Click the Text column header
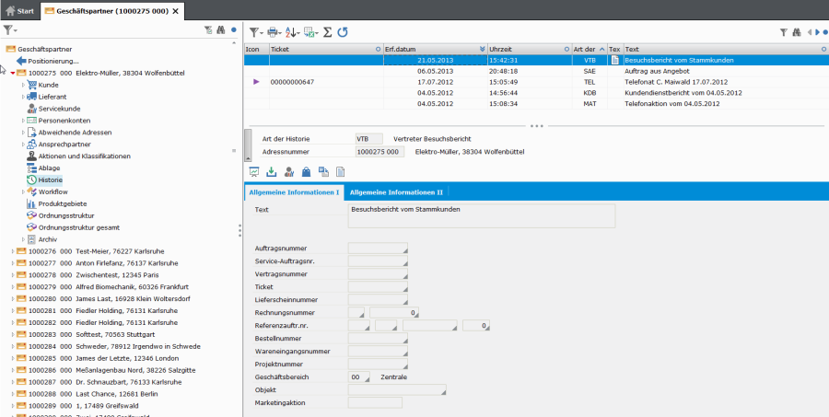 [x=726, y=49]
